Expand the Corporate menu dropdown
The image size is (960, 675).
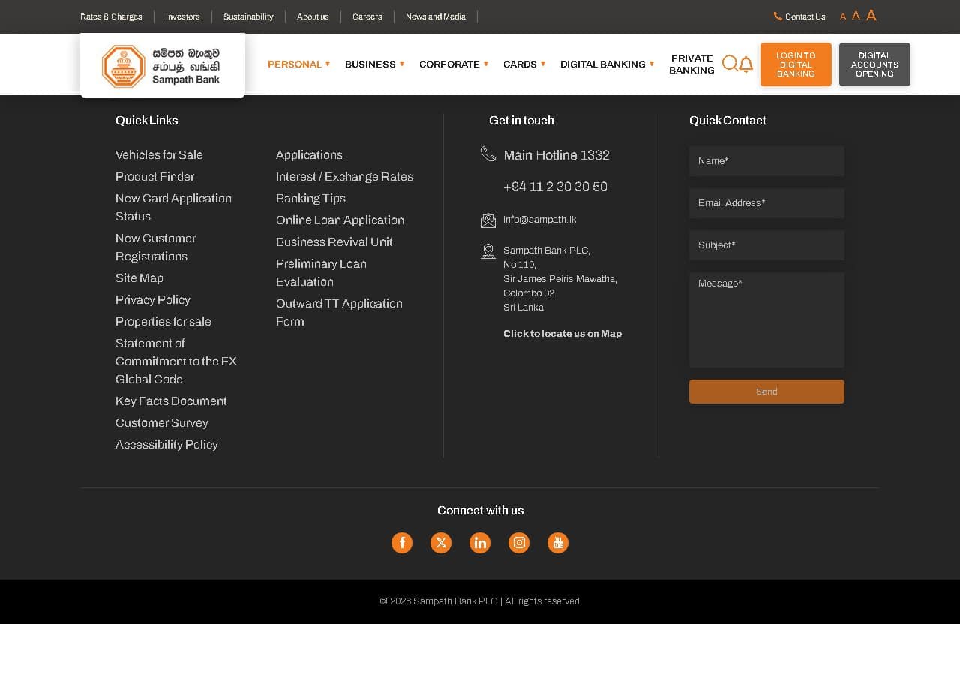point(454,64)
